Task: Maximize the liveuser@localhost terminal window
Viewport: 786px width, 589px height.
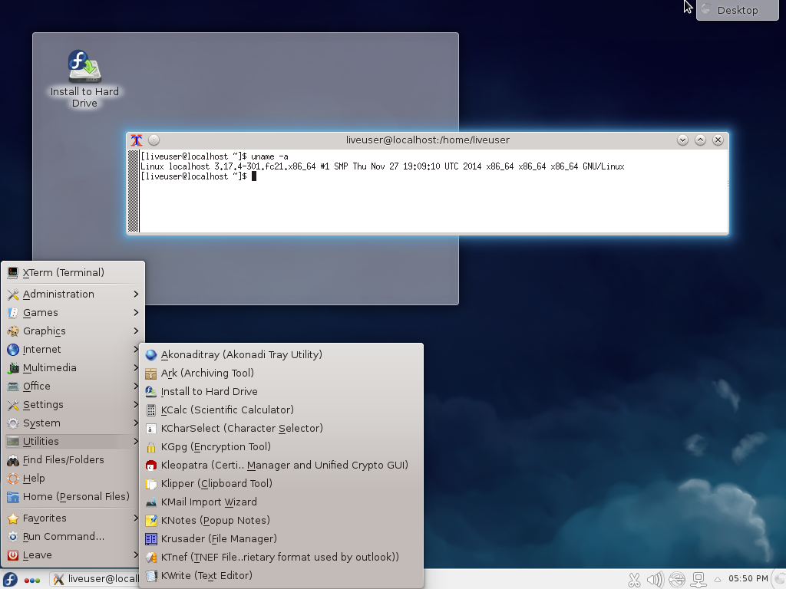Action: 700,140
